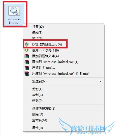This screenshot has width=116, height=137.
Task: Select 创建快捷方式(S) entry
Action: pos(44,108)
